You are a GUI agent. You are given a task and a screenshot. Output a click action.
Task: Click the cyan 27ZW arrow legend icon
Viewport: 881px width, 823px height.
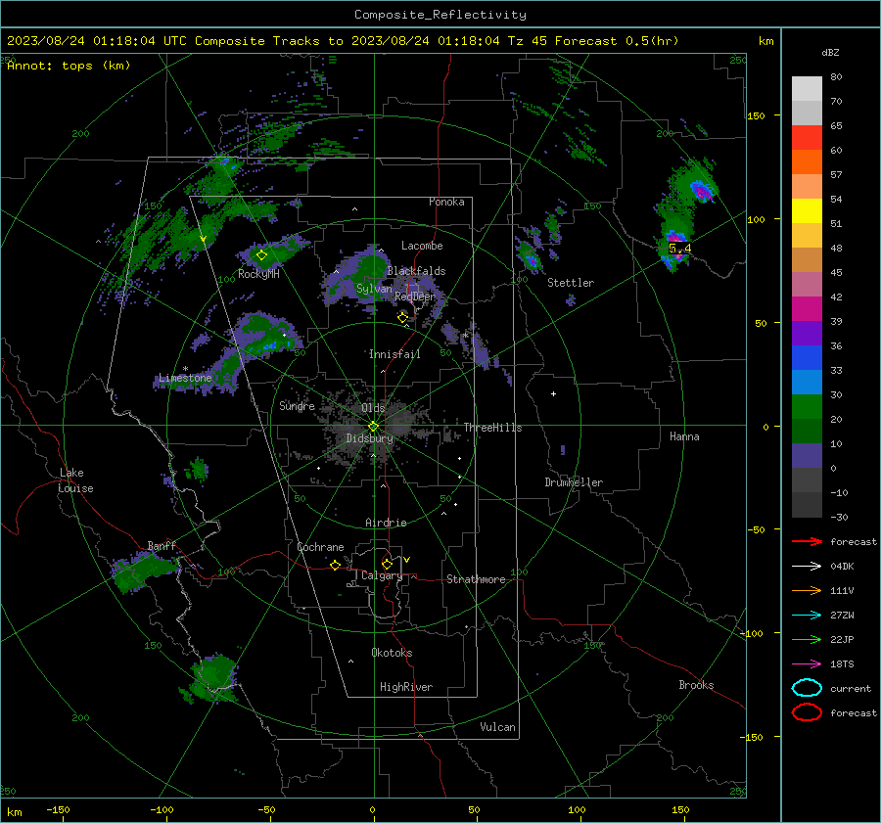[807, 616]
